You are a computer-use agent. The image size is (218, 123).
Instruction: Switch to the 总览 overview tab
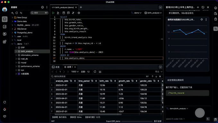click(56, 67)
